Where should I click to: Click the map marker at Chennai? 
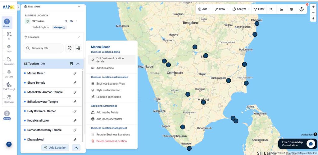[257, 24]
